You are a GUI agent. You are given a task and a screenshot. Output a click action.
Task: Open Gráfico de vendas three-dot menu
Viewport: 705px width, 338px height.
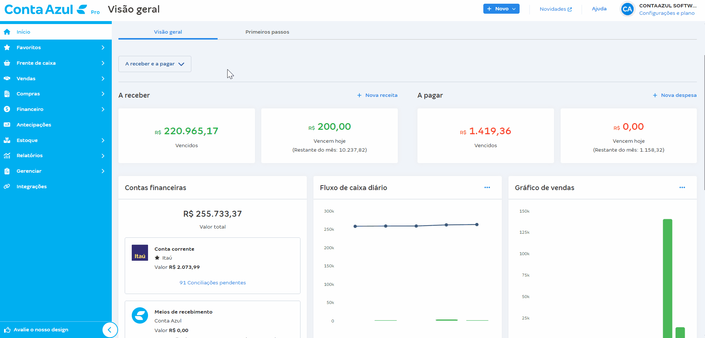coord(682,187)
